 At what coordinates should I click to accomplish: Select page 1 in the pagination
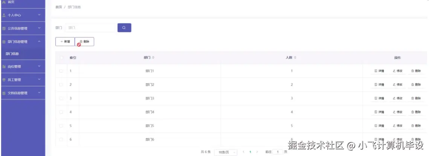250,151
